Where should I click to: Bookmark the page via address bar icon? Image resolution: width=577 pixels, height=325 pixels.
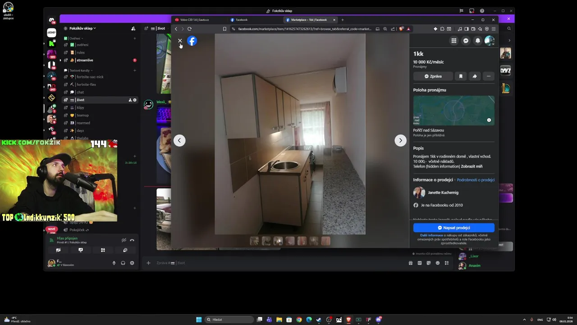[224, 29]
